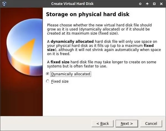Click the "Fixed size" option label text
This screenshot has height=131, width=166.
pyautogui.click(x=60, y=81)
